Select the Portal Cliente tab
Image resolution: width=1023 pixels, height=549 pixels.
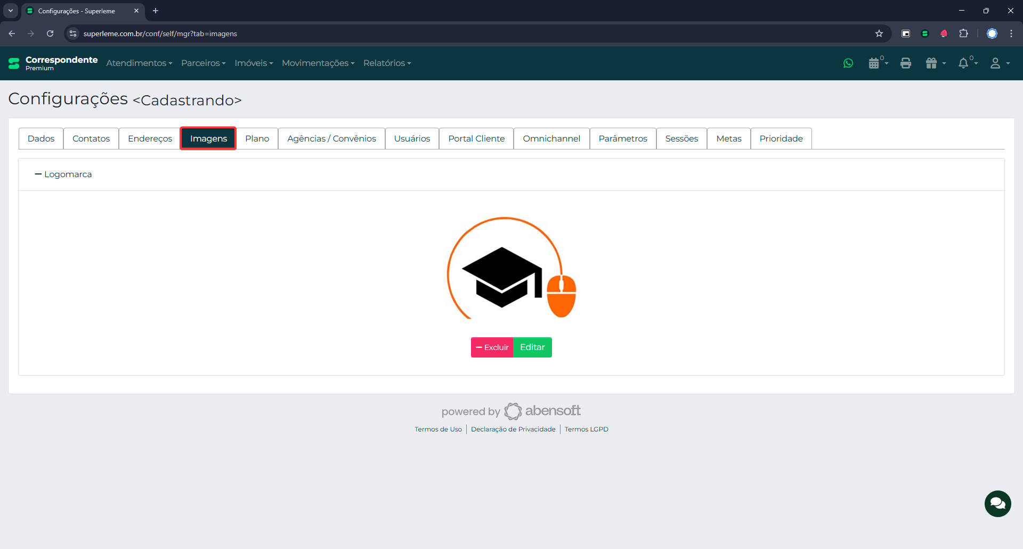coord(476,139)
